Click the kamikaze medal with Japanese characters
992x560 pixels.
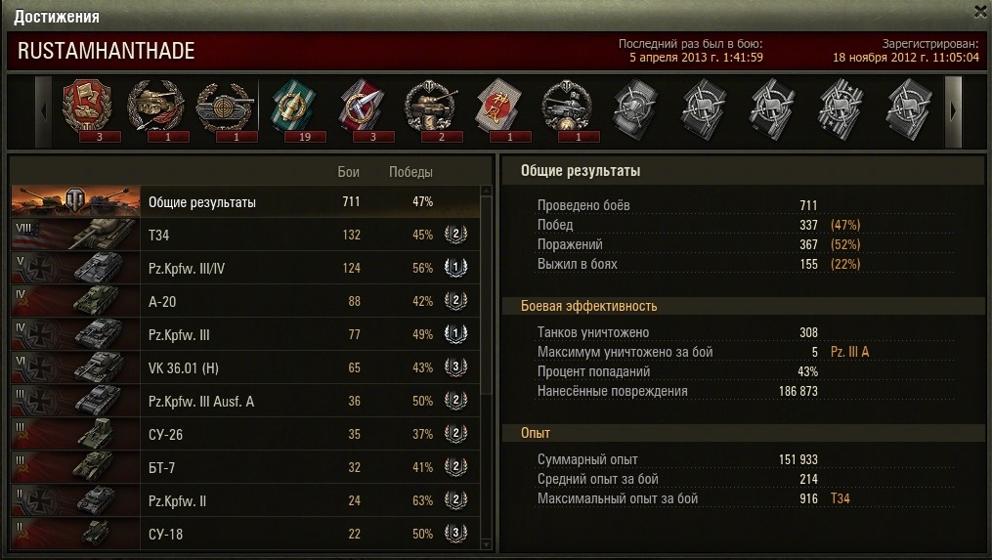tap(499, 108)
